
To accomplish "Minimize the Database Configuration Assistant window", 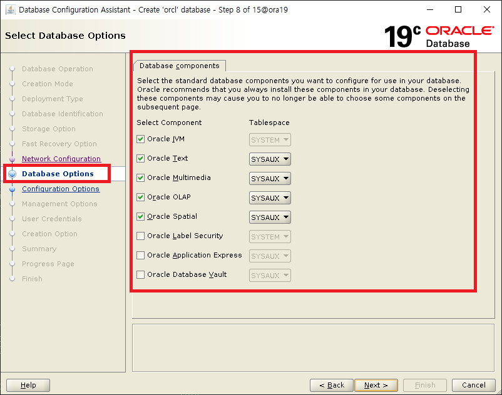I will click(x=430, y=9).
